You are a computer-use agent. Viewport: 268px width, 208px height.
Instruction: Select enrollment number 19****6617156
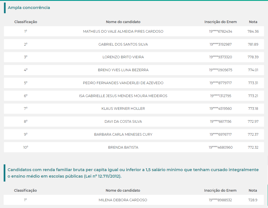[220, 122]
